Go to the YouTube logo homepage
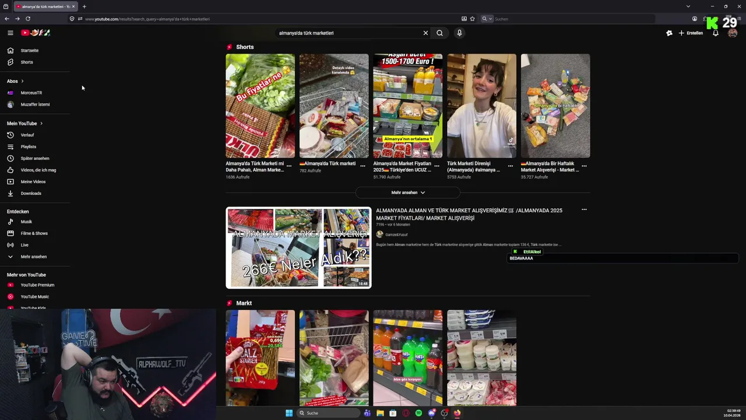 36,33
